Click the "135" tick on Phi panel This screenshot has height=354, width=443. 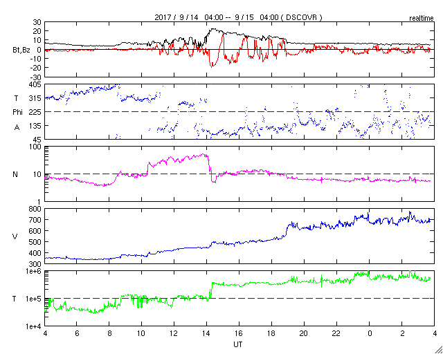(x=35, y=126)
